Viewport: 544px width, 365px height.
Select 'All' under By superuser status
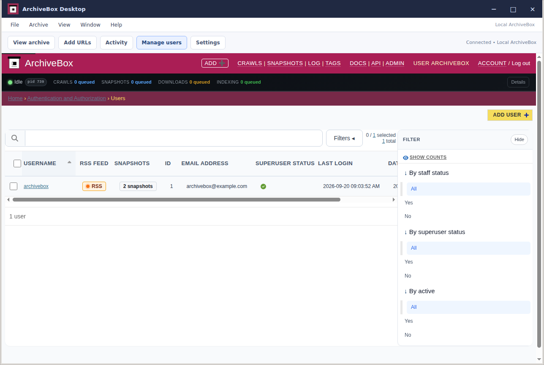pos(468,248)
